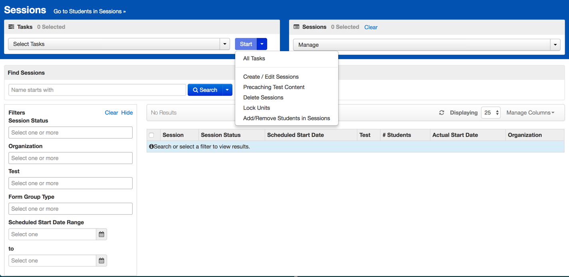
Task: Choose Delete Sessions from the menu
Action: tap(263, 97)
